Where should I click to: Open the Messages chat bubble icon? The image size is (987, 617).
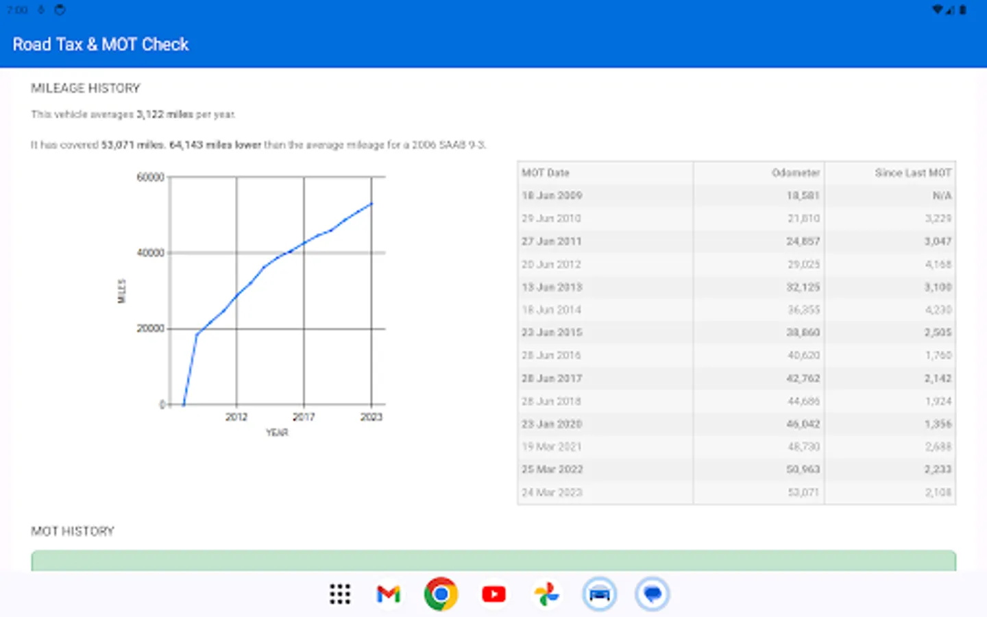pyautogui.click(x=652, y=594)
